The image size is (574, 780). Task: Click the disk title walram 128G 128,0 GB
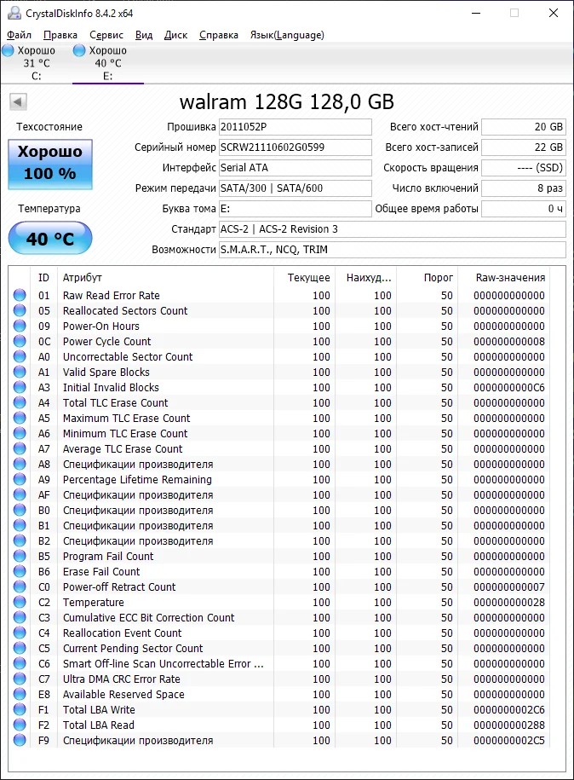coord(287,102)
